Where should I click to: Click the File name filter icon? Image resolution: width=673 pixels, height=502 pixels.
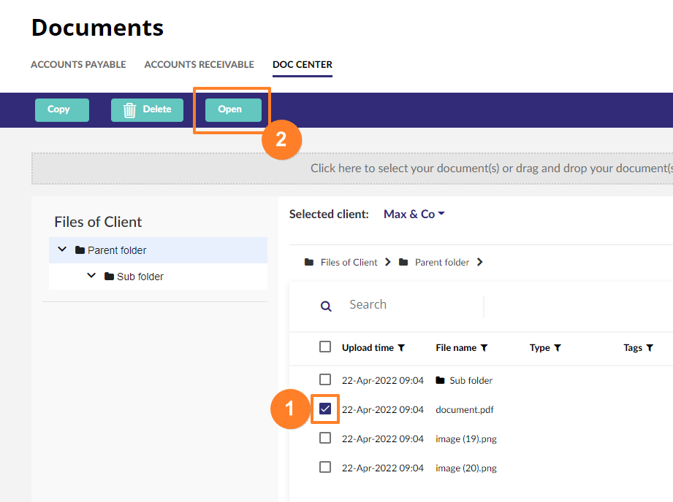pyautogui.click(x=484, y=347)
